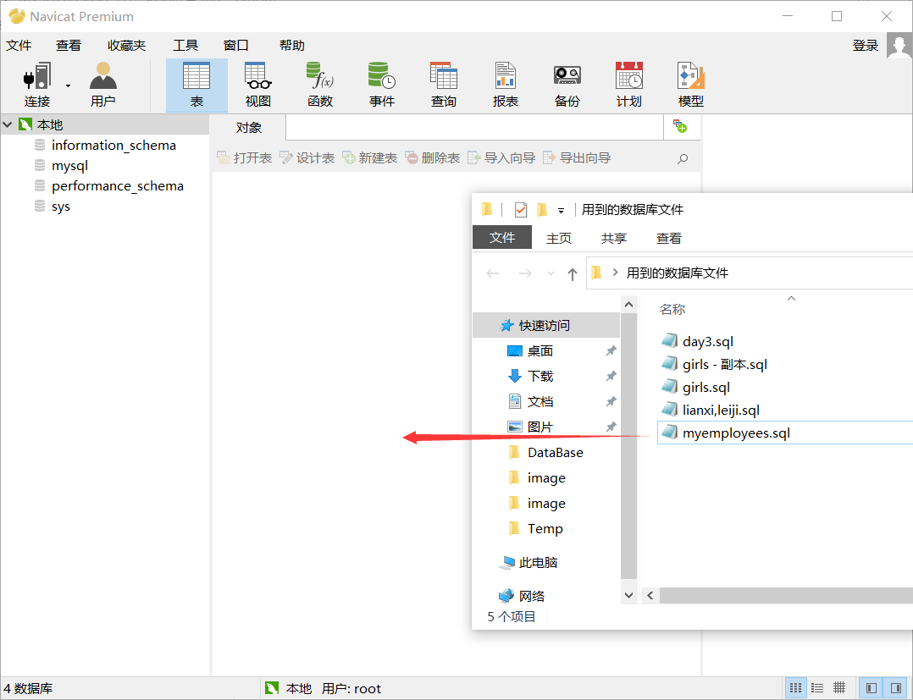Select the 视图 (View) toolbar icon

pyautogui.click(x=257, y=85)
